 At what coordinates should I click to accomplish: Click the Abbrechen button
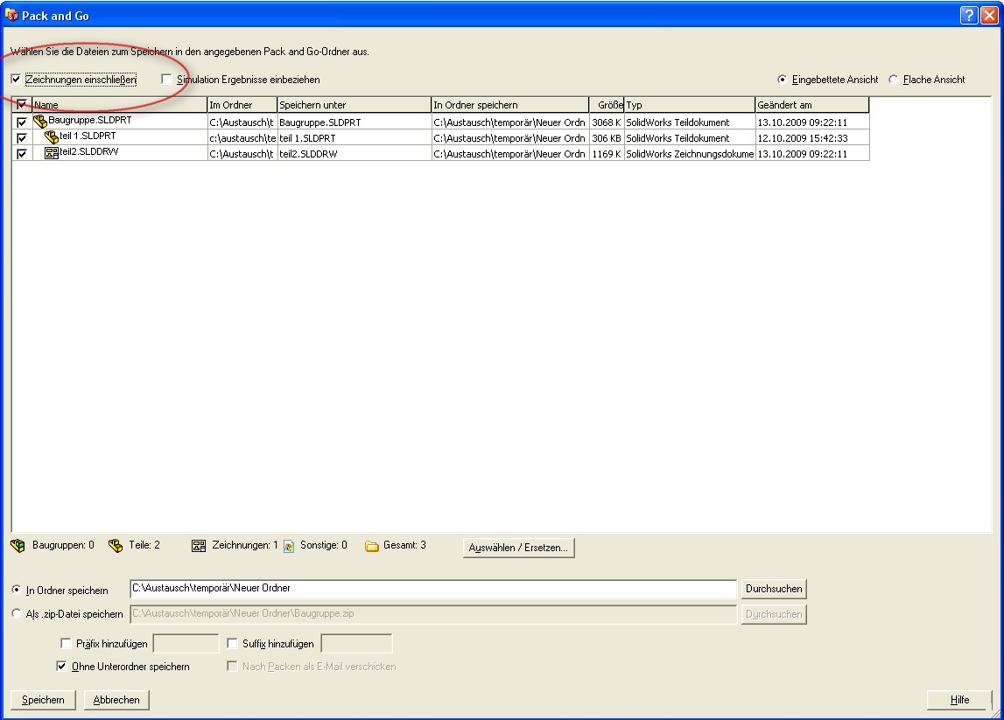(116, 700)
